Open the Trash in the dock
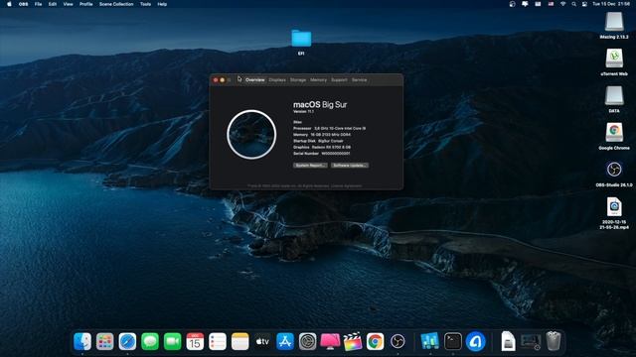Viewport: 636px width, 357px height. tap(554, 341)
